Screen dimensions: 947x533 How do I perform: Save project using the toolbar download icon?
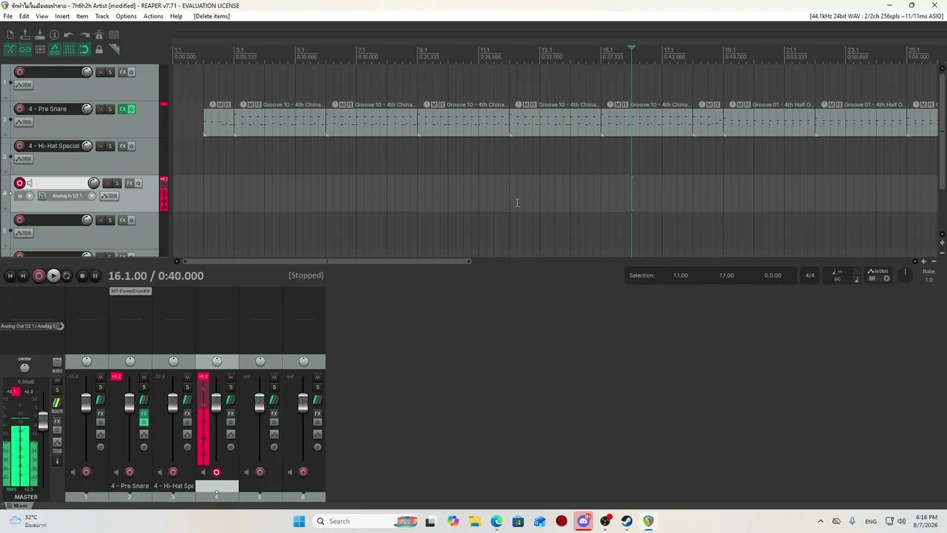tap(40, 35)
